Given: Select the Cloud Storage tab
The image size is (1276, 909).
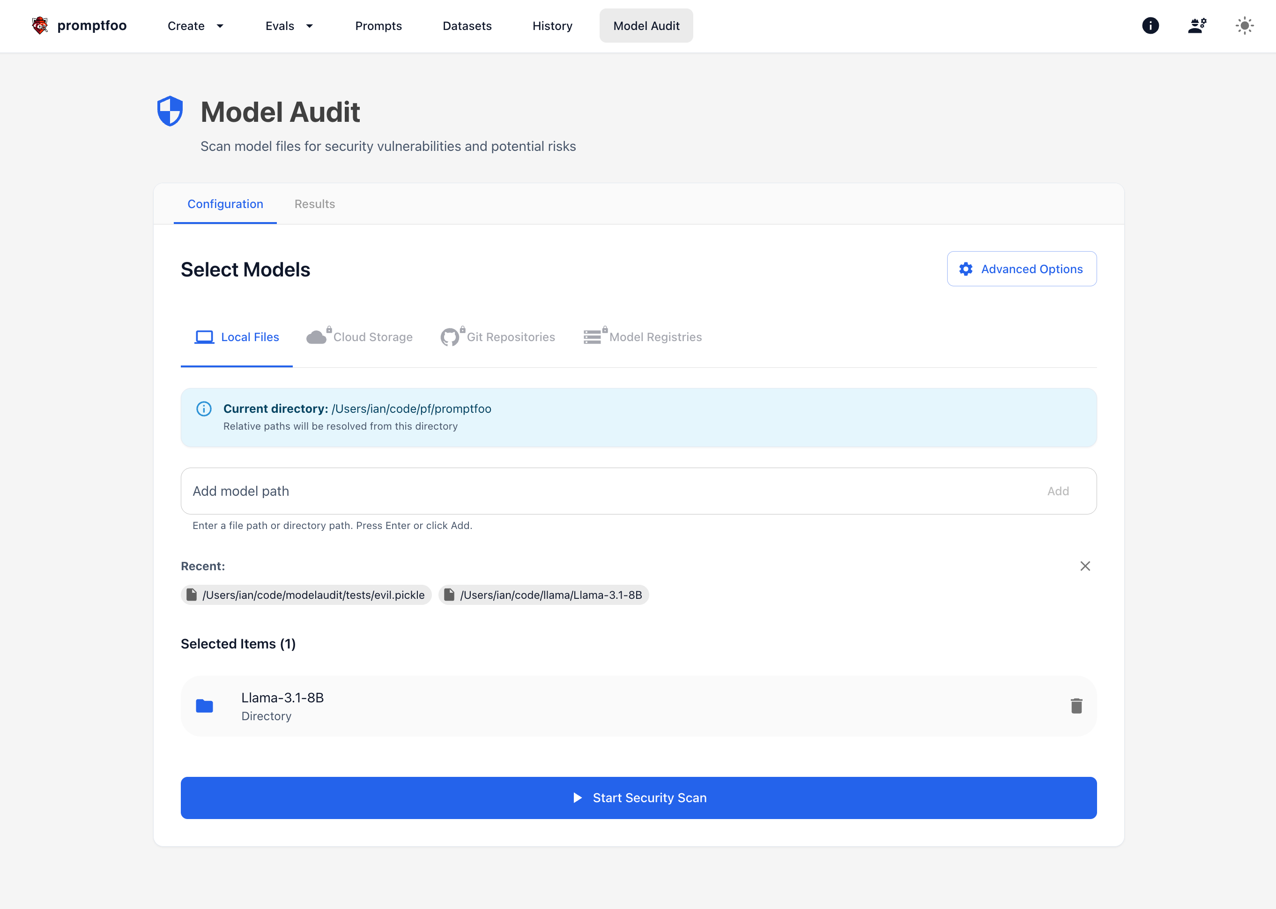Looking at the screenshot, I should (360, 337).
